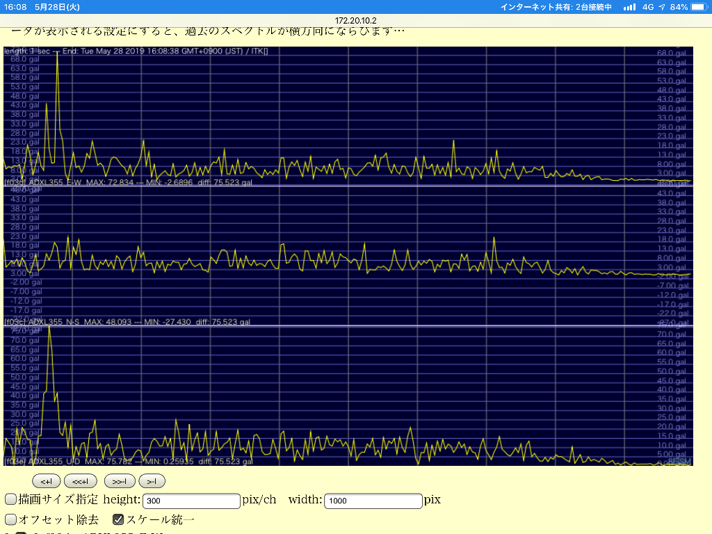Focus the height field showing 300
712x534 pixels.
point(191,501)
